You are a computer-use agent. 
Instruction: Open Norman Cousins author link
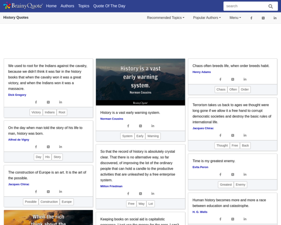(112, 119)
